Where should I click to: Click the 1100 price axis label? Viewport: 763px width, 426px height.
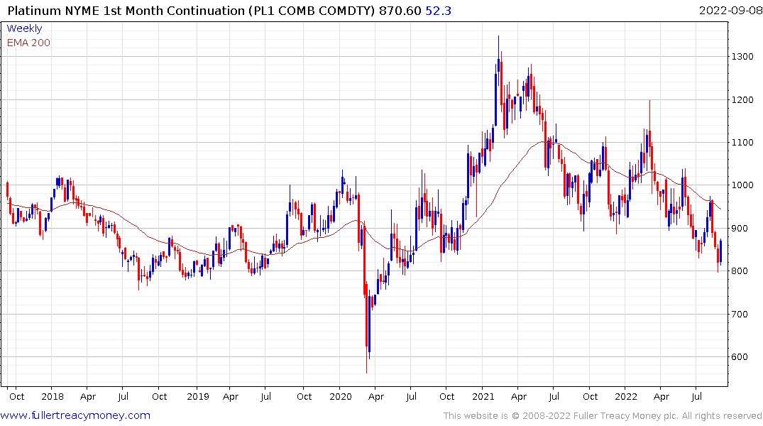pos(742,143)
